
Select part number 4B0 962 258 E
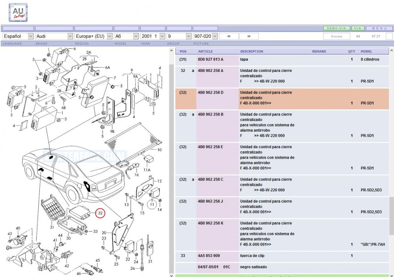point(210,147)
